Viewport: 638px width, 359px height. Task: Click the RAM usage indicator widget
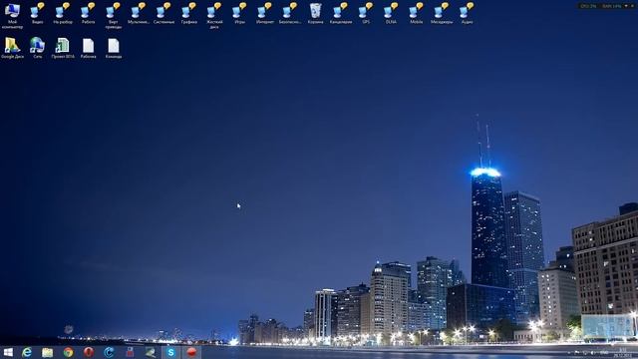(611, 6)
